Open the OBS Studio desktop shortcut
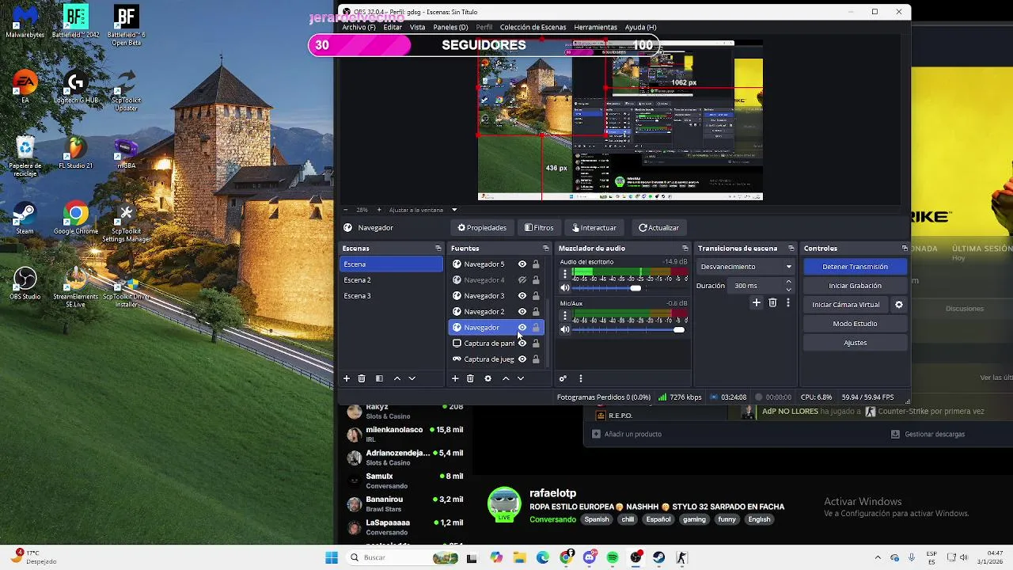 pos(25,284)
